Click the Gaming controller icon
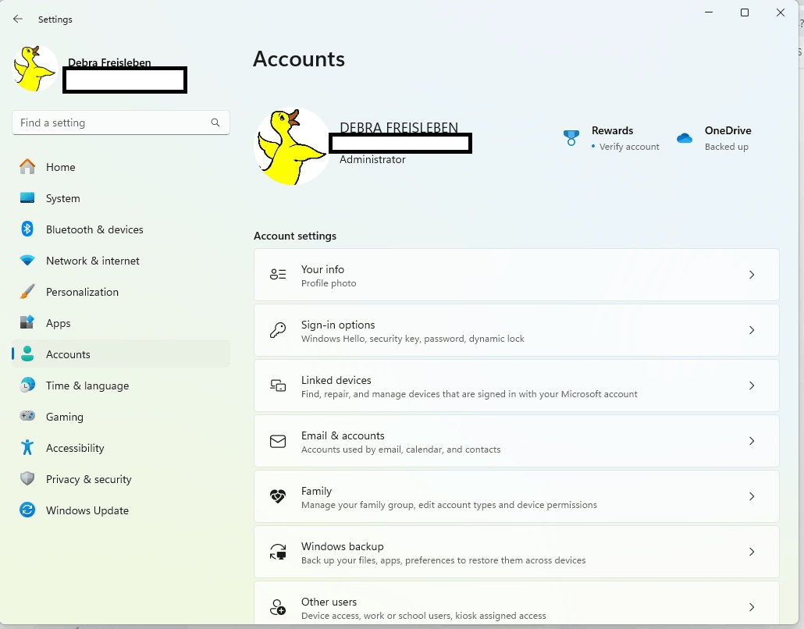Viewport: 804px width, 629px height. click(x=27, y=416)
